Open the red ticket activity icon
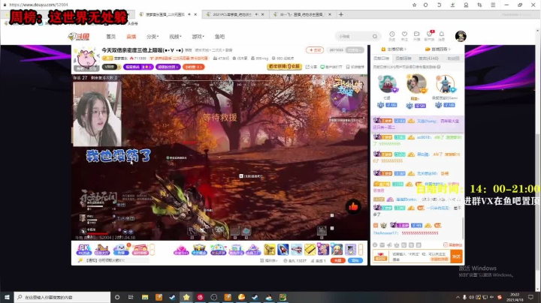Viewport: 541px width, 303px height. (x=140, y=249)
